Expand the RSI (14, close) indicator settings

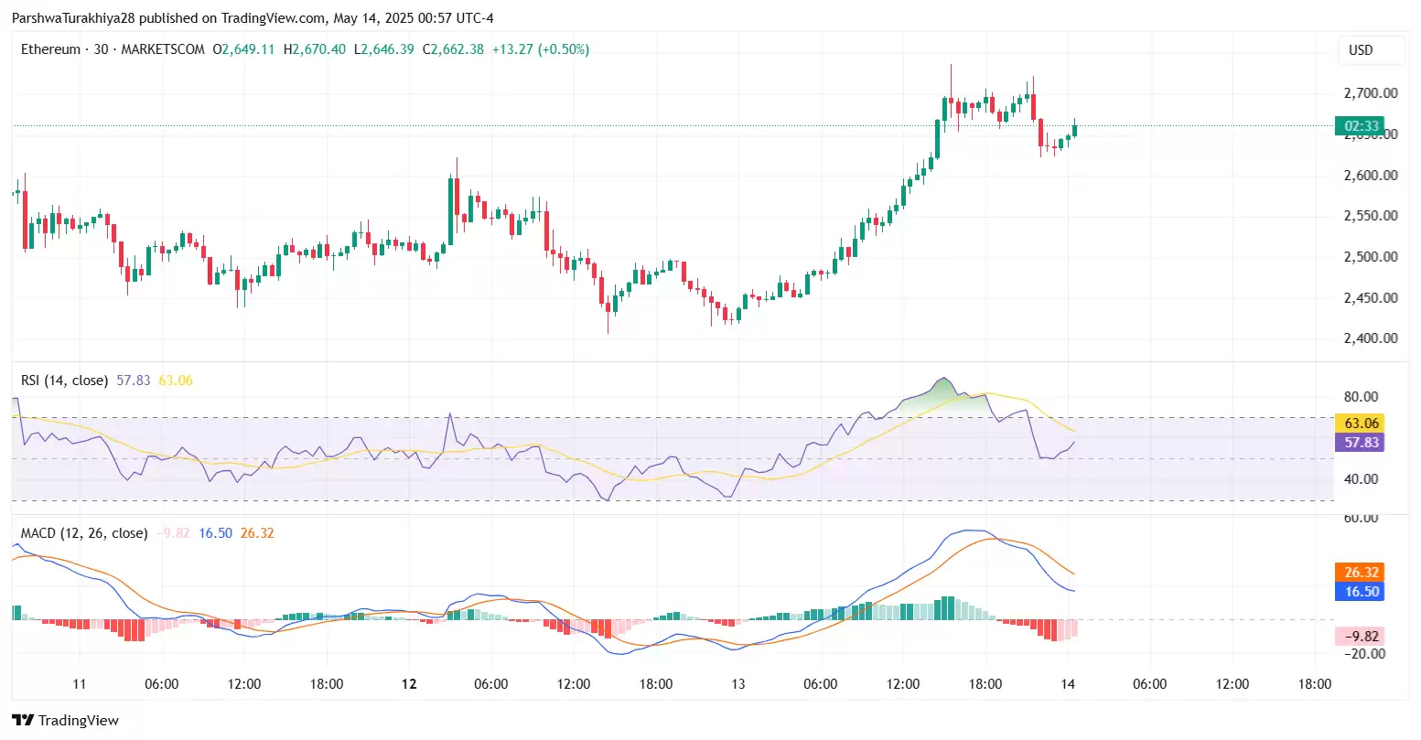pos(64,381)
